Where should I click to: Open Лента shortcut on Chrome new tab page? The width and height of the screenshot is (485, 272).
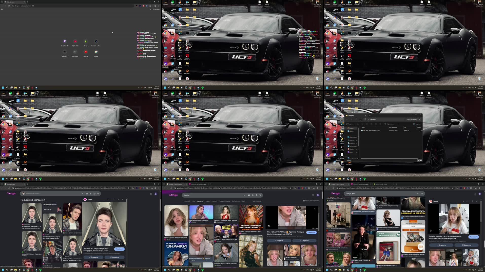86,43
